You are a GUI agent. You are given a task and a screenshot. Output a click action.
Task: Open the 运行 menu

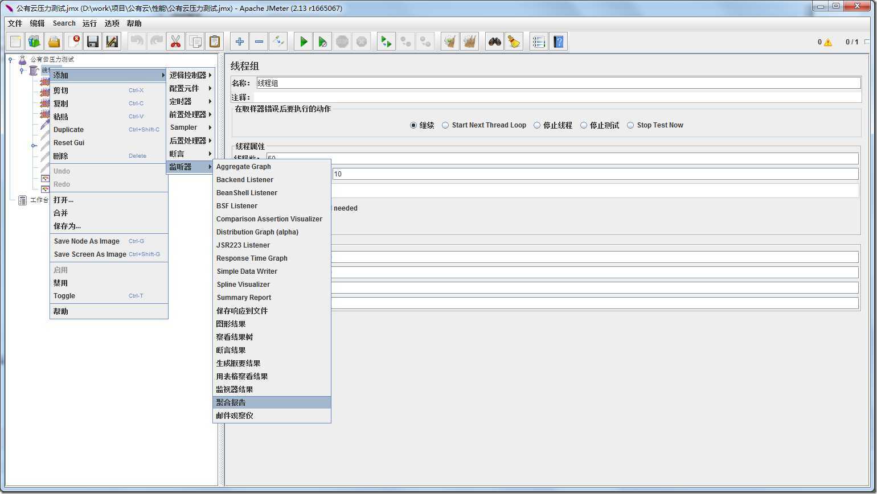[89, 23]
